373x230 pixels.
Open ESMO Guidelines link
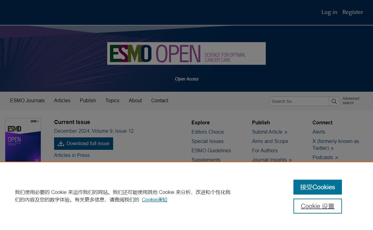[x=211, y=151]
